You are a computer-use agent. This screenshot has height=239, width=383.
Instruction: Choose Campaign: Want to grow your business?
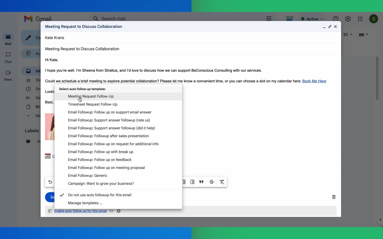[118, 183]
